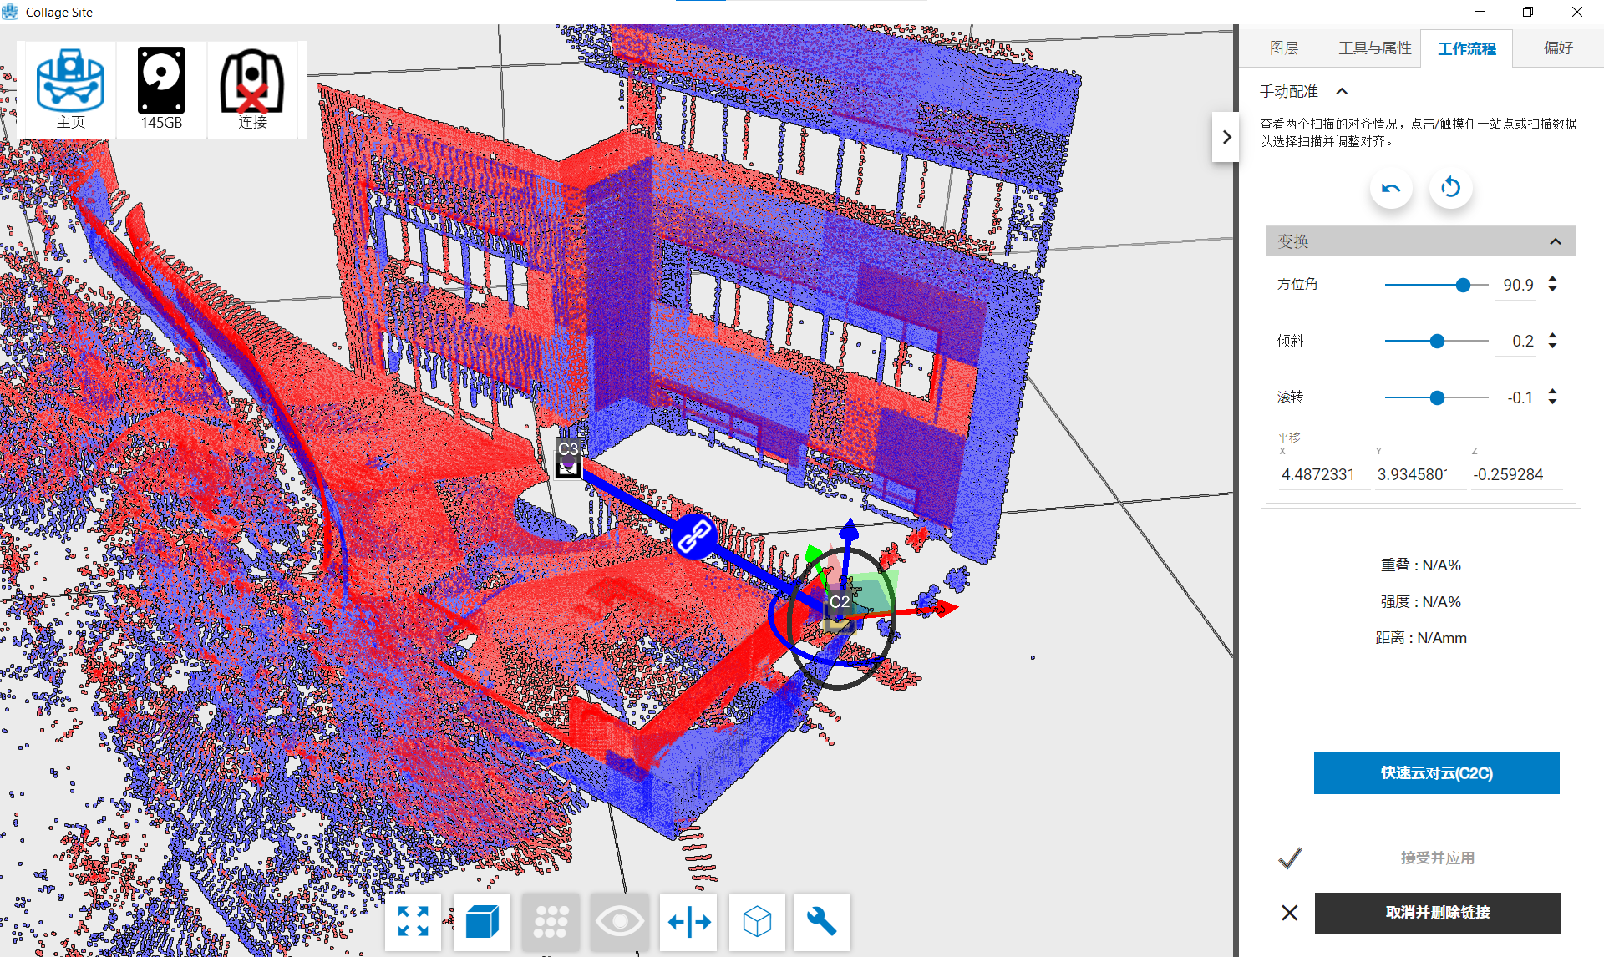Click the right-side panel collapse arrow

1226,137
